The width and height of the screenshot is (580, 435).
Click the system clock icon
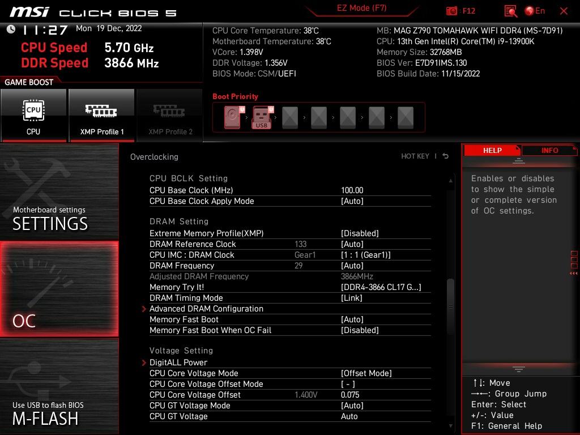coord(11,29)
